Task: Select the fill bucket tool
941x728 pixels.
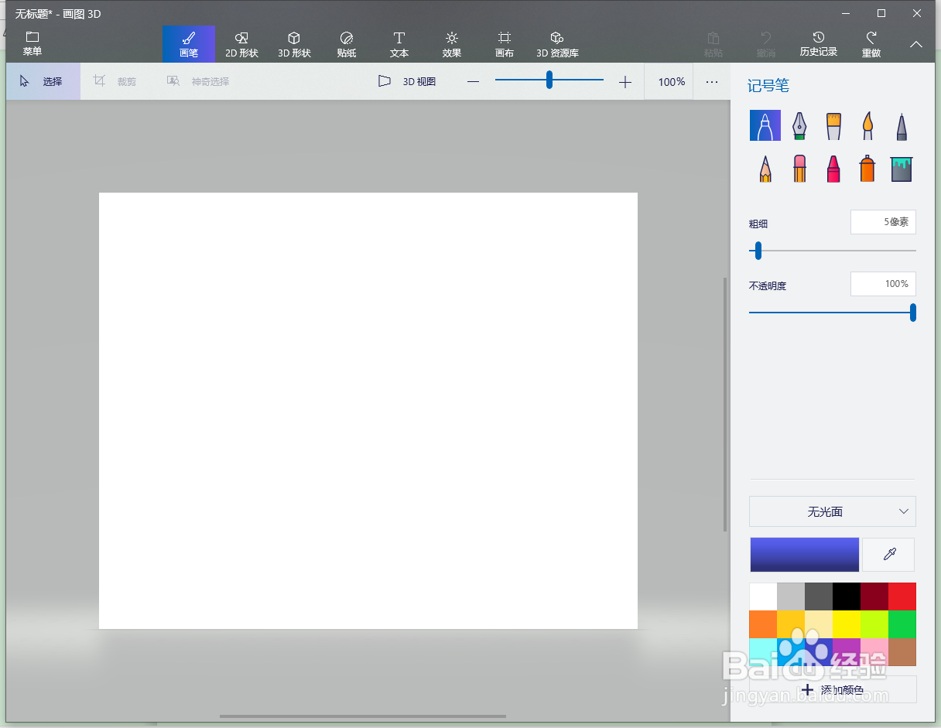Action: tap(902, 168)
